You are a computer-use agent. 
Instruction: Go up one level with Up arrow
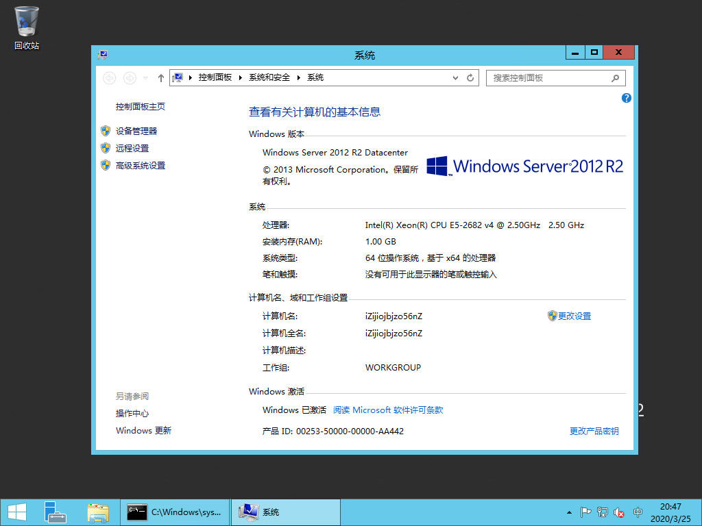click(x=161, y=78)
